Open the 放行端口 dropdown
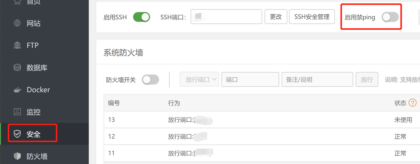 tap(199, 80)
